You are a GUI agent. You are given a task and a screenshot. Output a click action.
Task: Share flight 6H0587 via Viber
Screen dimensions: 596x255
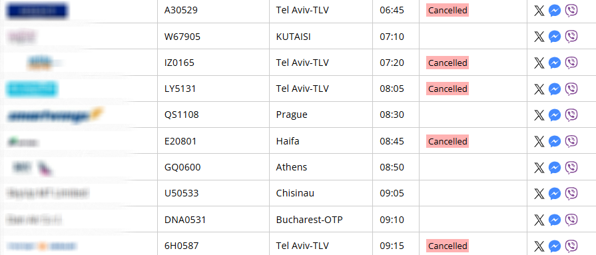[571, 246]
